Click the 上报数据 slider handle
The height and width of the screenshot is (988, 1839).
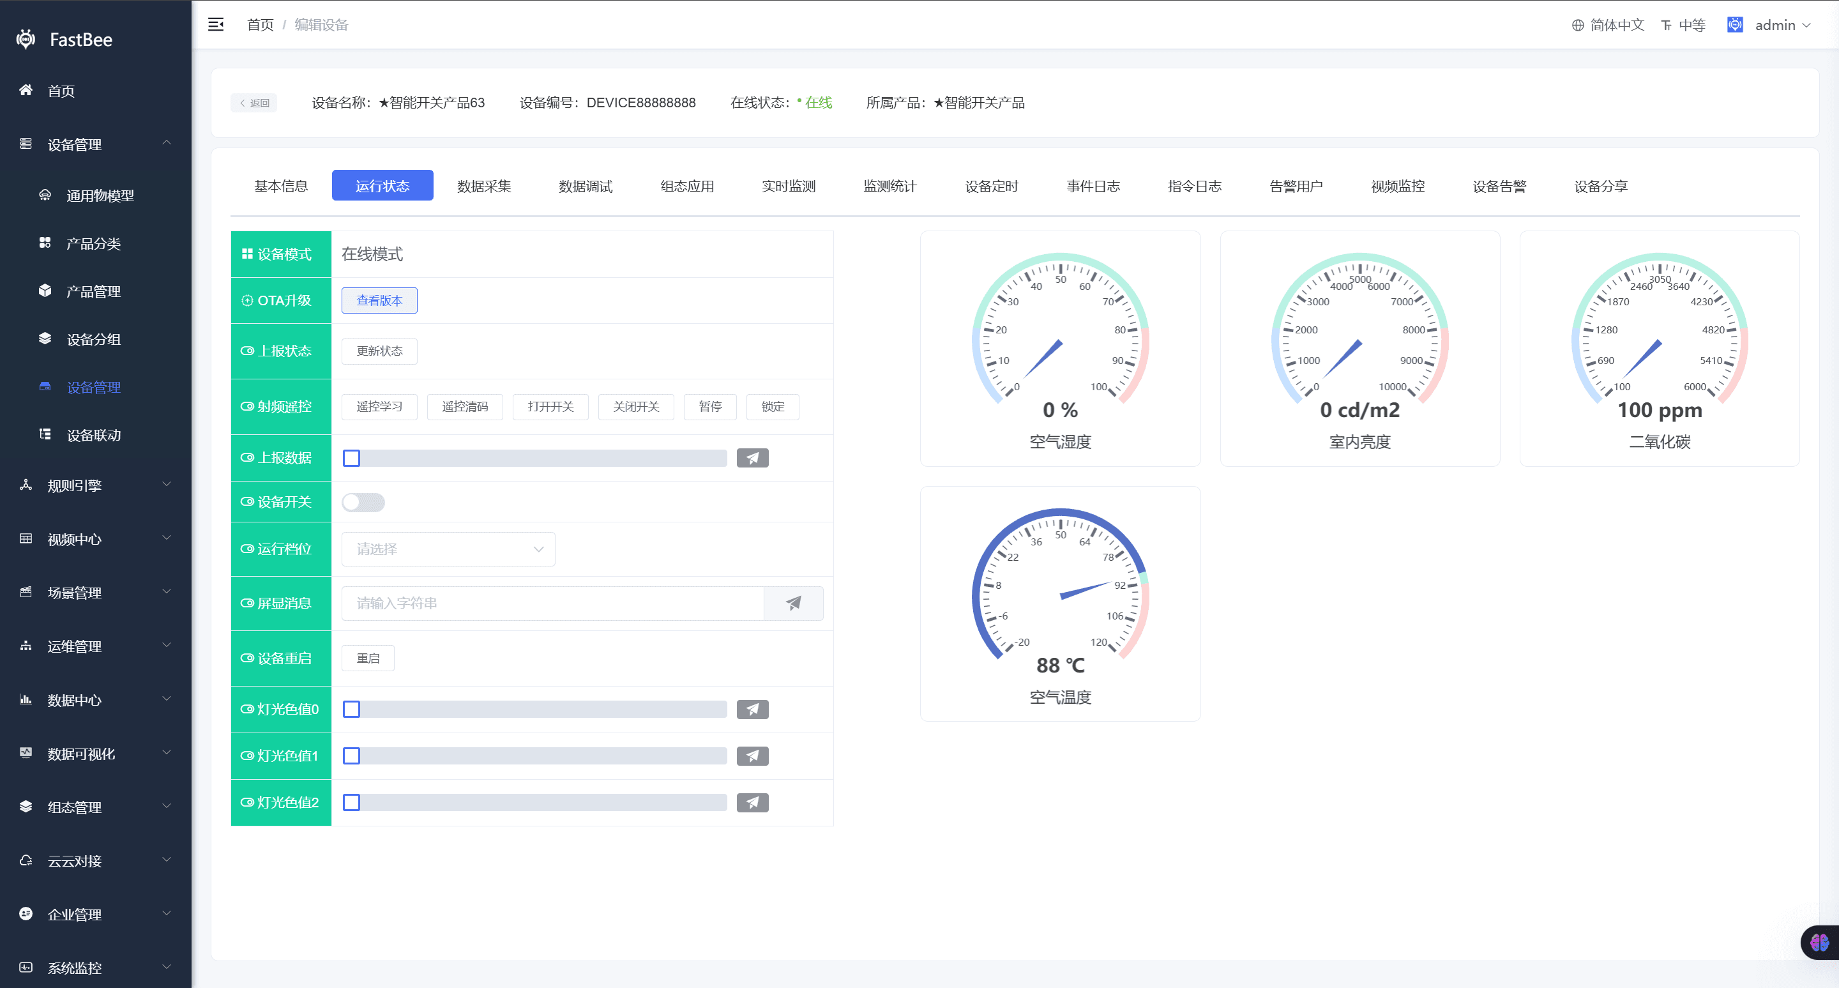pyautogui.click(x=351, y=457)
